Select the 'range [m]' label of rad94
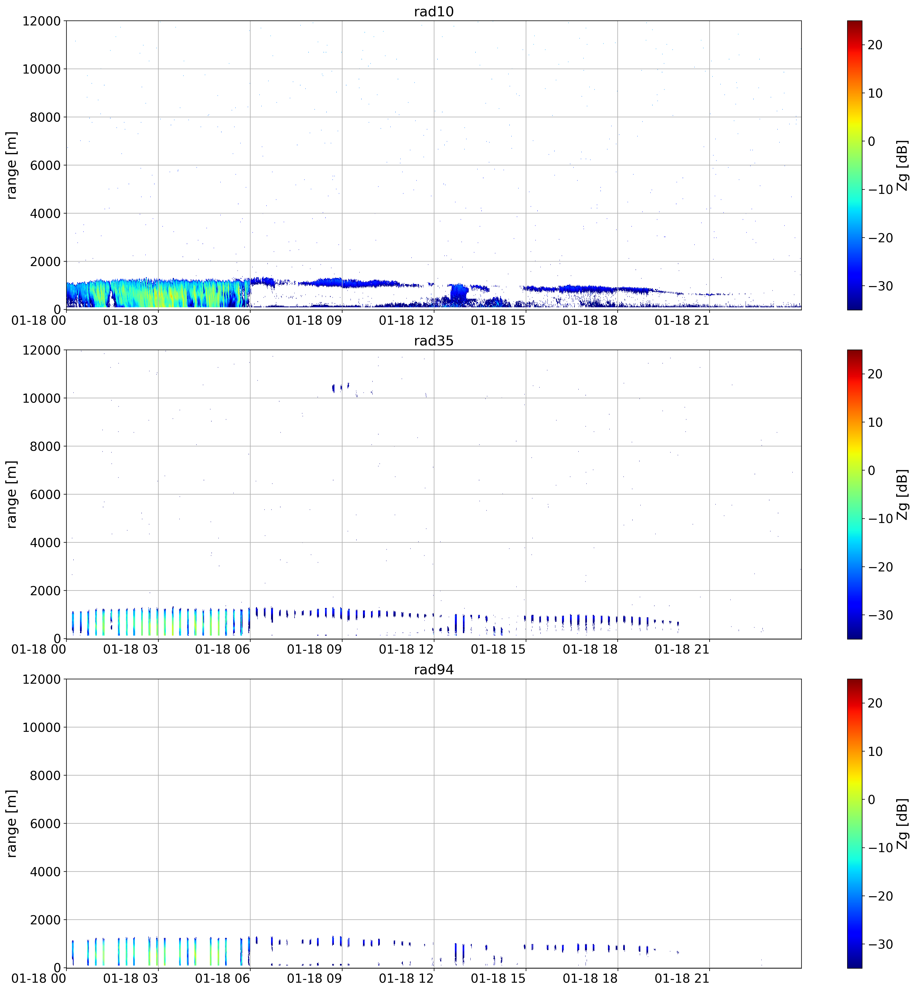The height and width of the screenshot is (991, 915). (x=12, y=823)
